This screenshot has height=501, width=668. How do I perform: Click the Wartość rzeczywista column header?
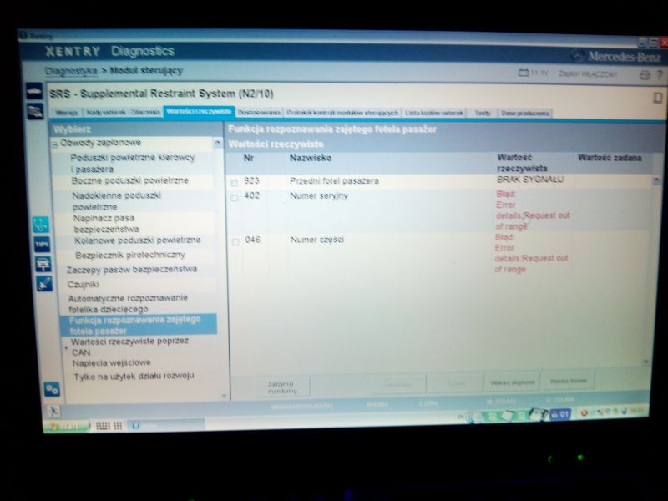coord(522,163)
